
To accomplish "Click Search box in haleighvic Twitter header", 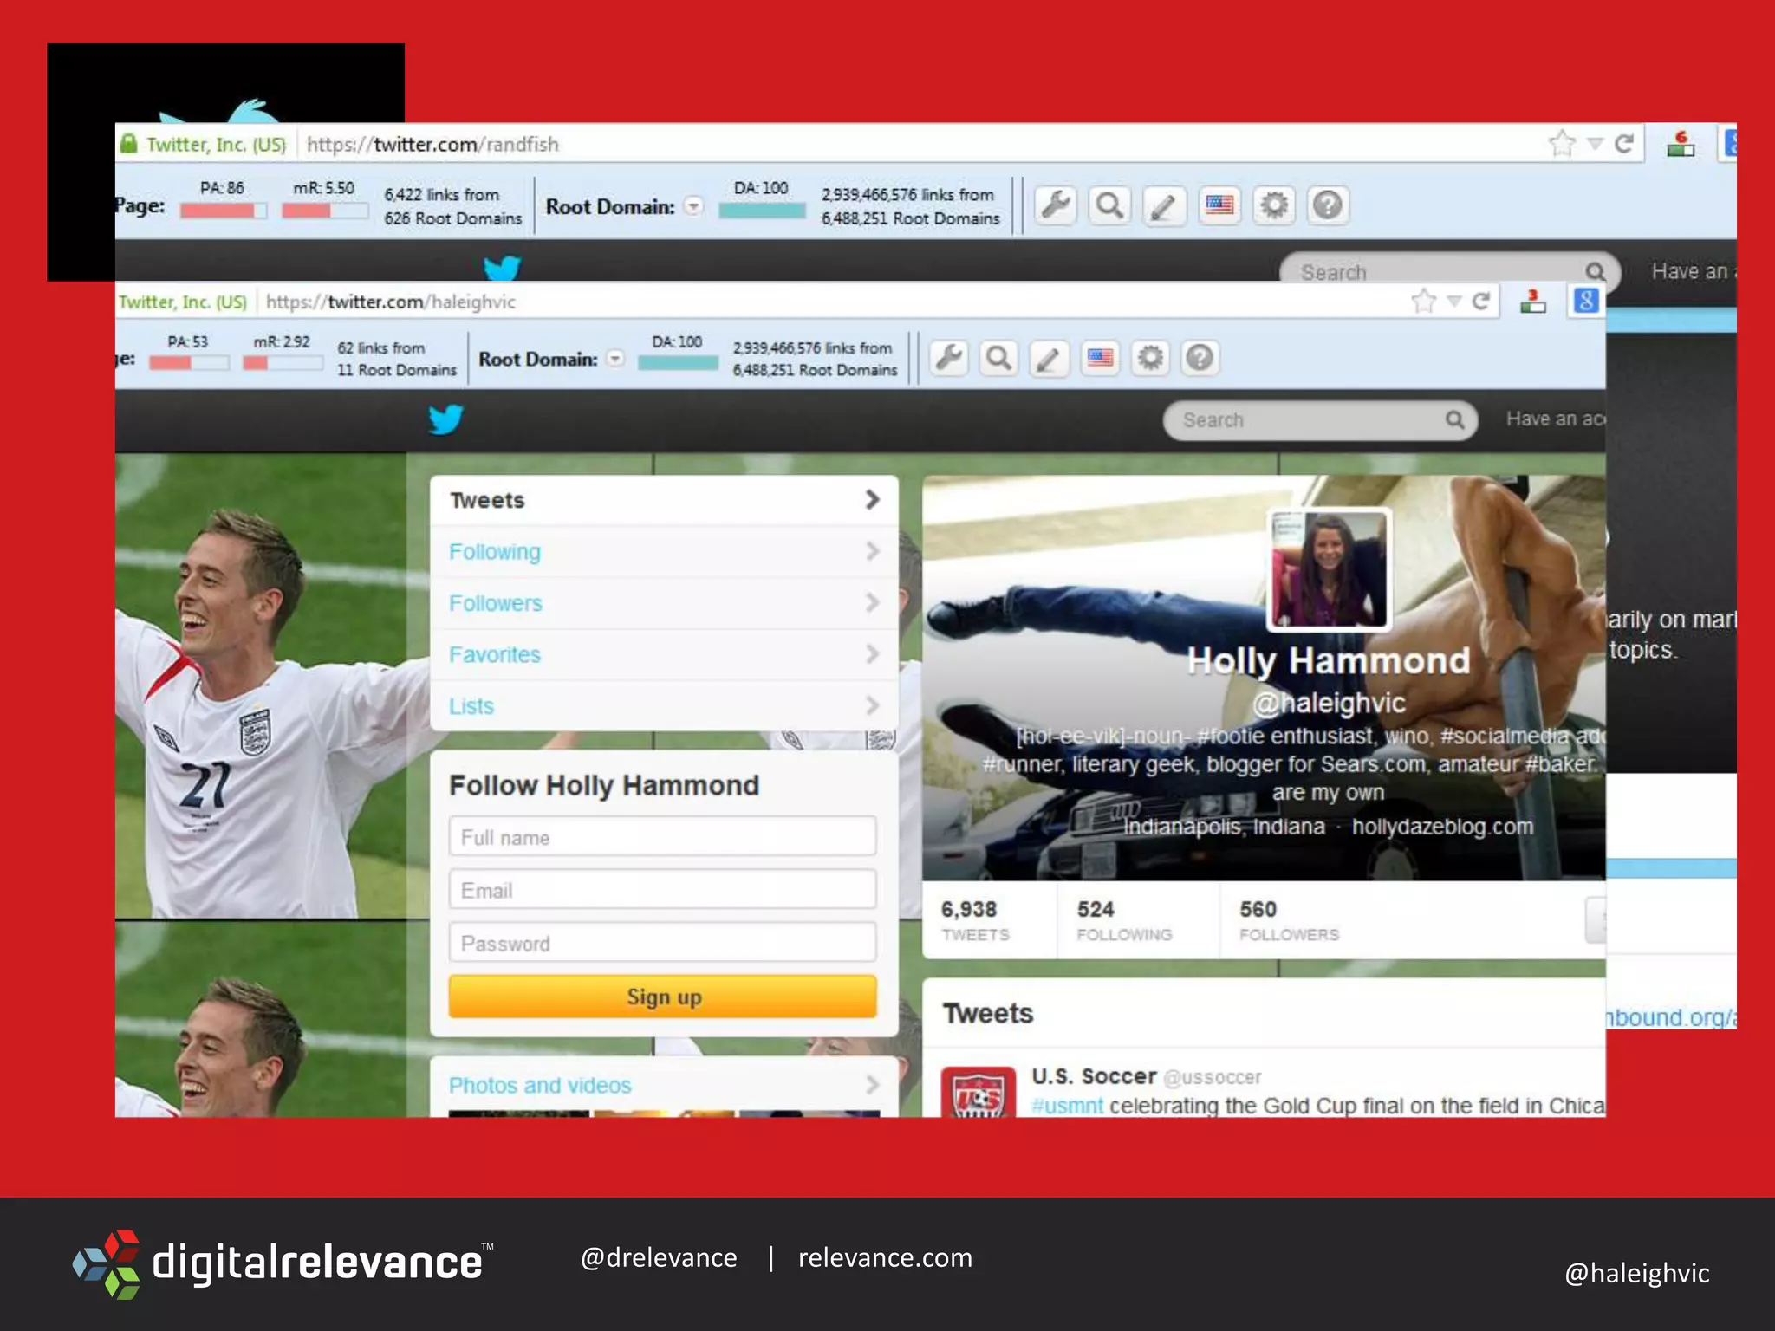I will click(1321, 420).
